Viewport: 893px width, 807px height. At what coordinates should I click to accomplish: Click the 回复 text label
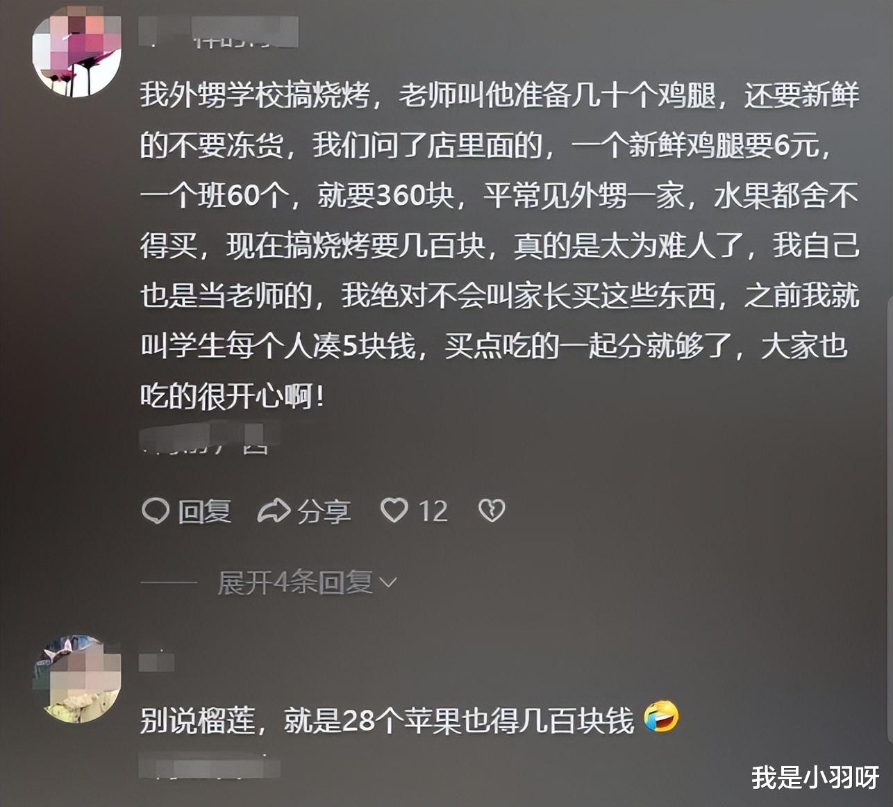[204, 511]
